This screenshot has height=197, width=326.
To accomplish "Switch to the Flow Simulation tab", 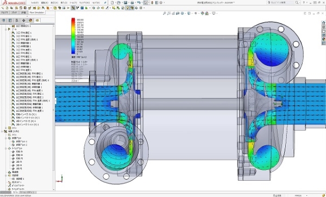I will (37, 13).
